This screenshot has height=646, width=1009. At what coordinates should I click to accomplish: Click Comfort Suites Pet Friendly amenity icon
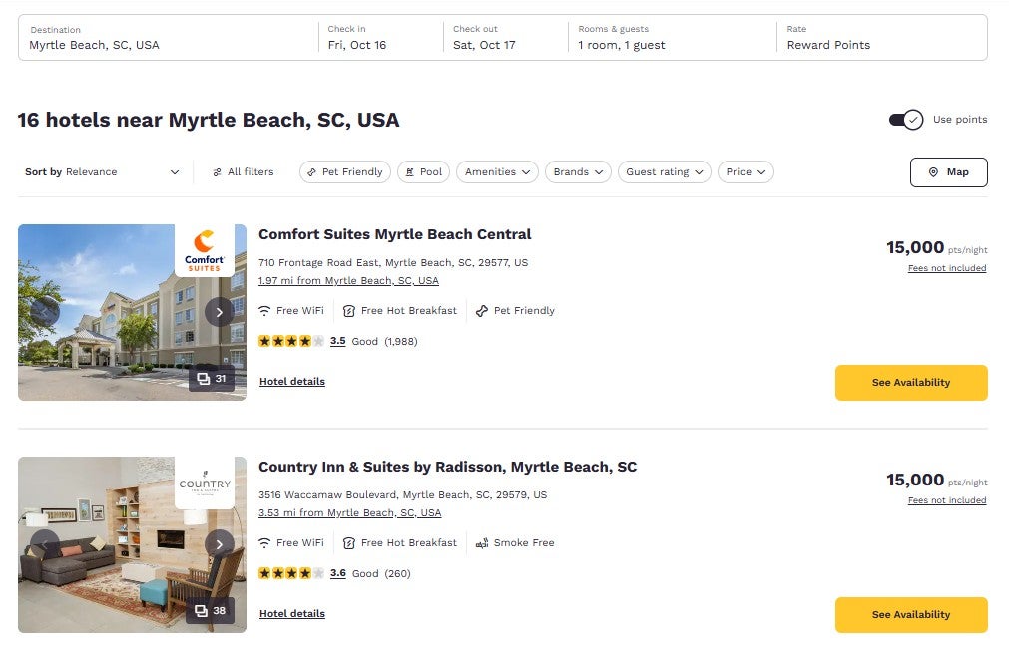[x=481, y=311]
